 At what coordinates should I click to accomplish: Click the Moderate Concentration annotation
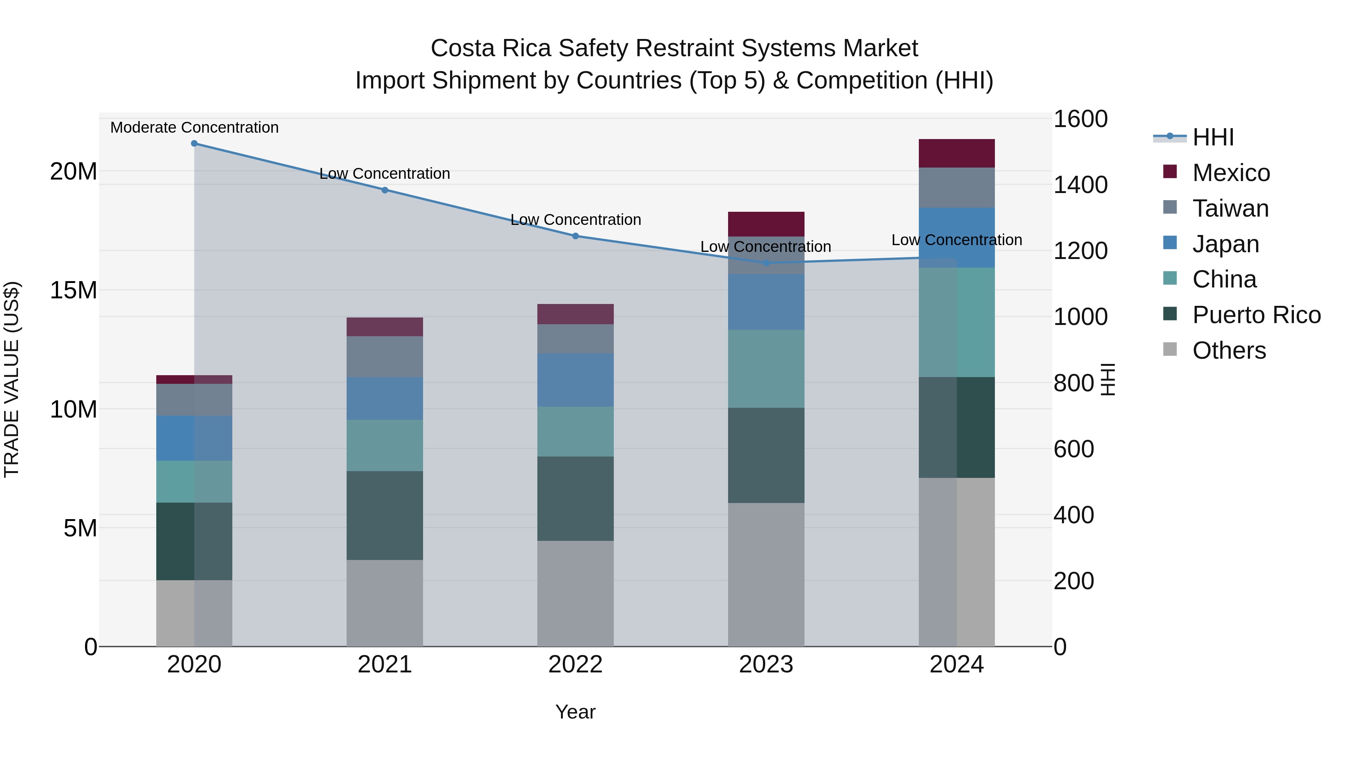[x=194, y=127]
